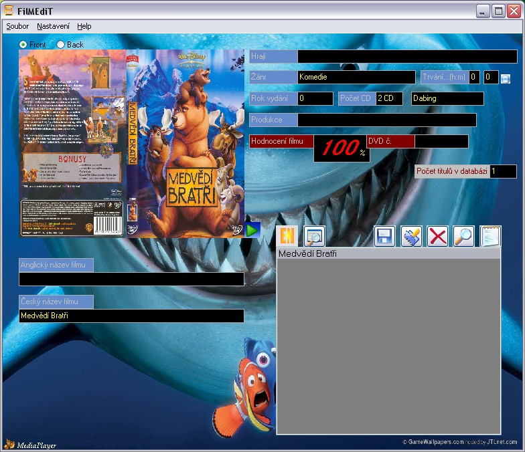Image resolution: width=525 pixels, height=452 pixels.
Task: Click the edit folder pencil icon
Action: (x=411, y=237)
